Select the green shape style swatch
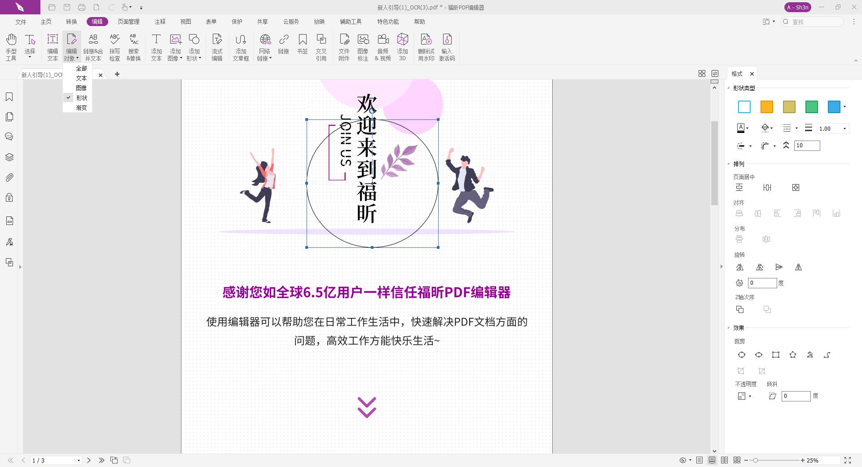This screenshot has width=862, height=467. point(811,107)
